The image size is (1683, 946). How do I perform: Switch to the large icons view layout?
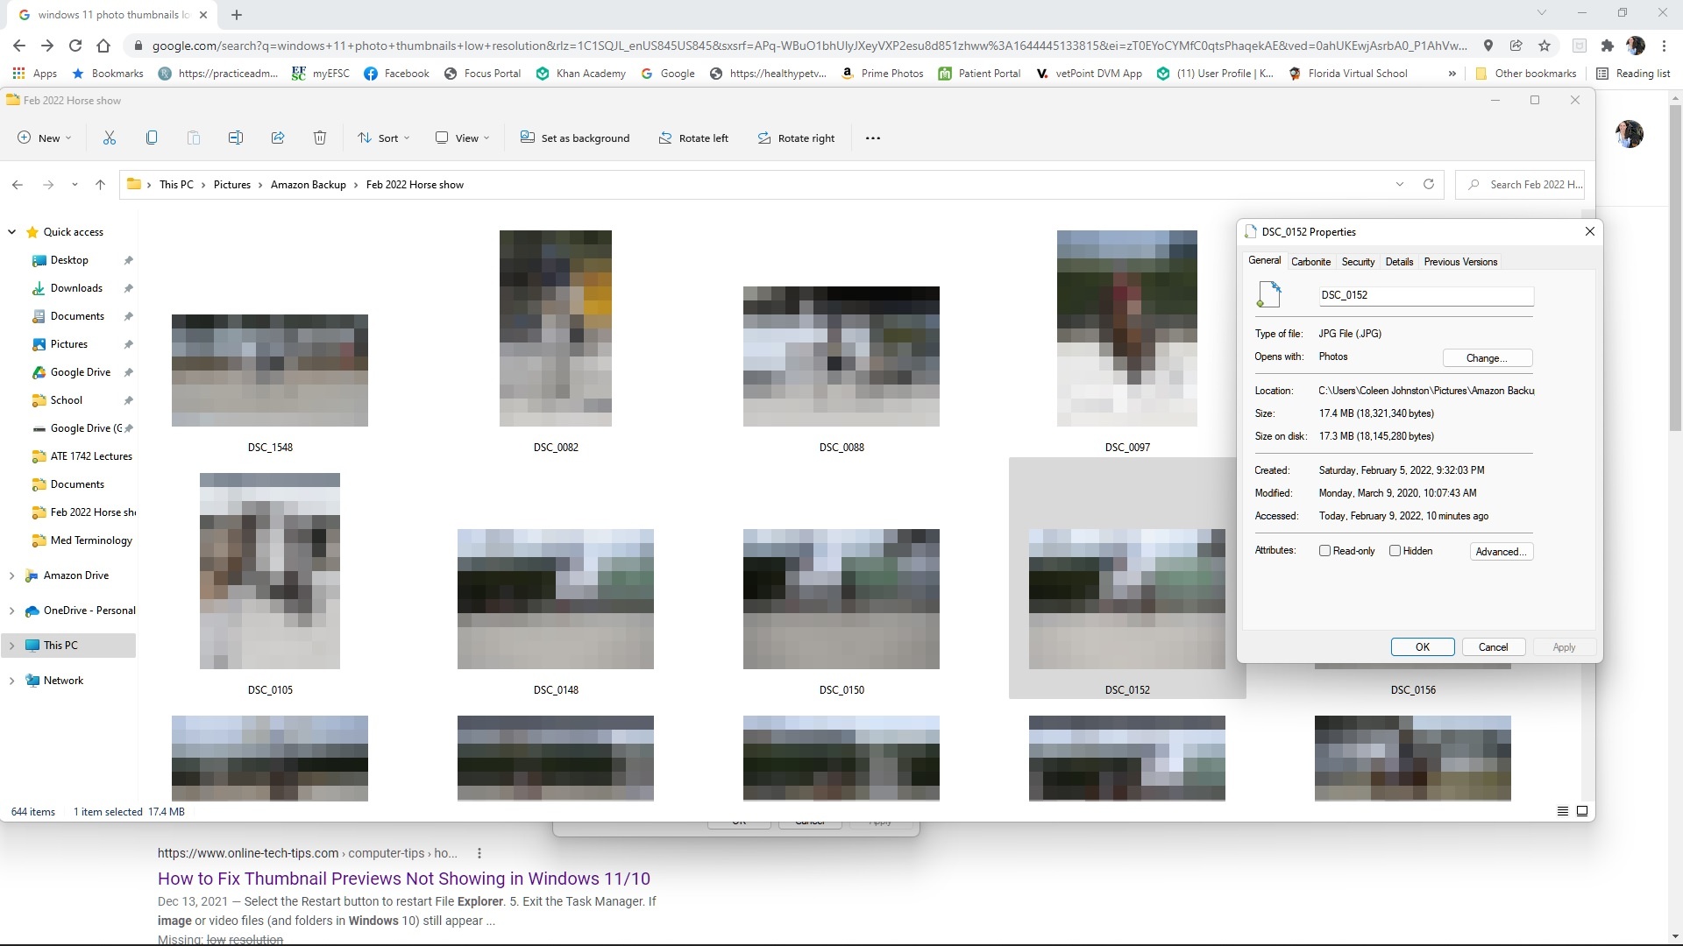pos(1582,811)
